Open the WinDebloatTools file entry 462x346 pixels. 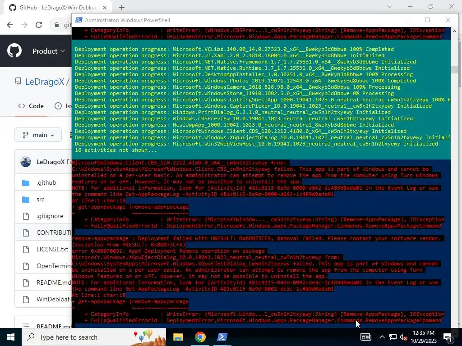54,299
